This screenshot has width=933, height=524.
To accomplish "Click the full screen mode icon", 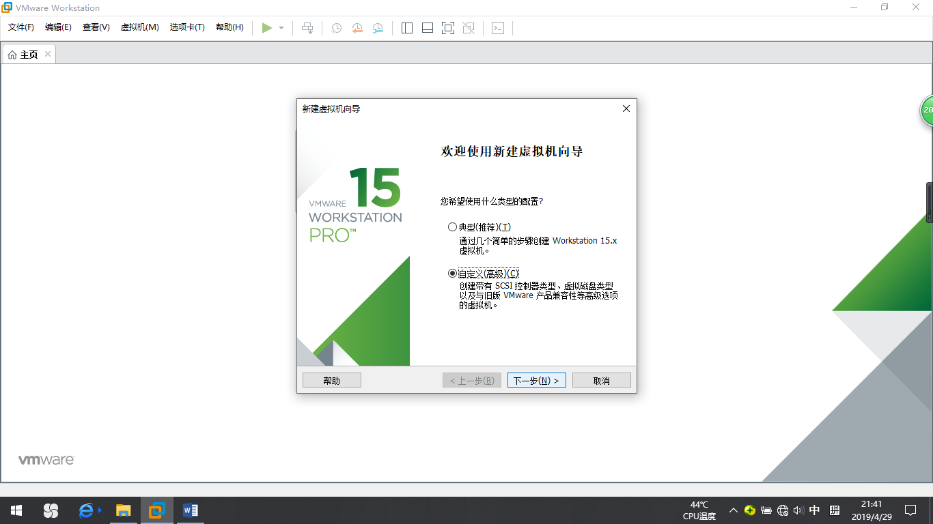I will pos(448,28).
